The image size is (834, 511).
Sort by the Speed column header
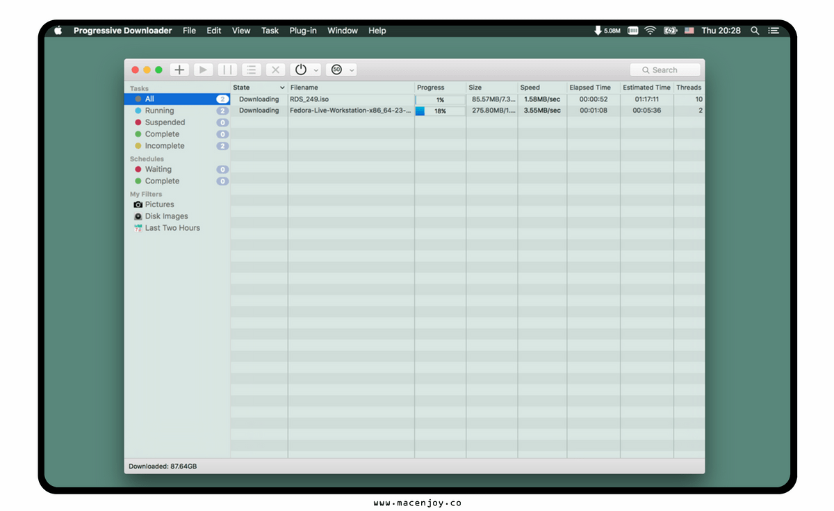coord(542,88)
